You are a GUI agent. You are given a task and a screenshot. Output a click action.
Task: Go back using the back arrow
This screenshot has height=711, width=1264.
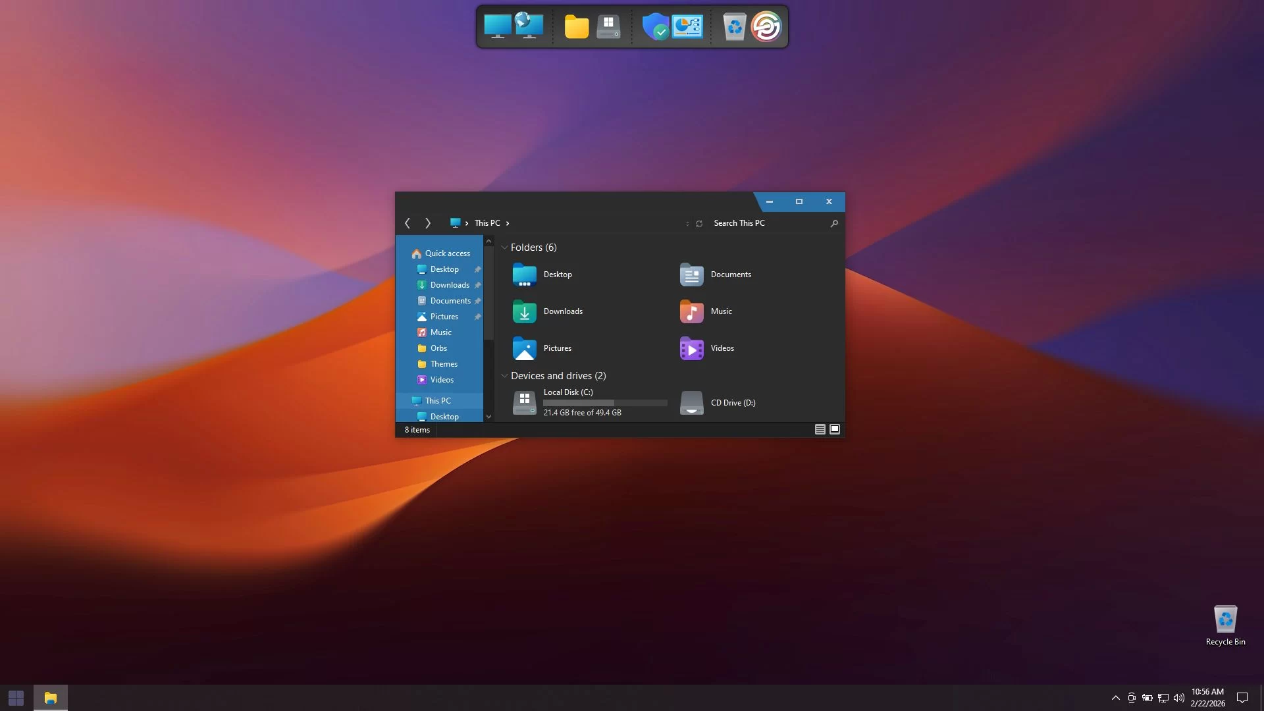pyautogui.click(x=408, y=223)
